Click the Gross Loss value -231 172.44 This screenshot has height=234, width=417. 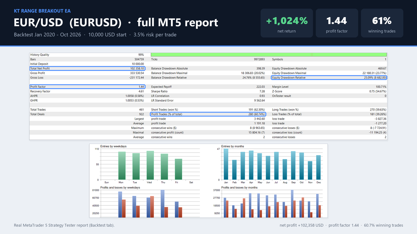click(x=136, y=78)
